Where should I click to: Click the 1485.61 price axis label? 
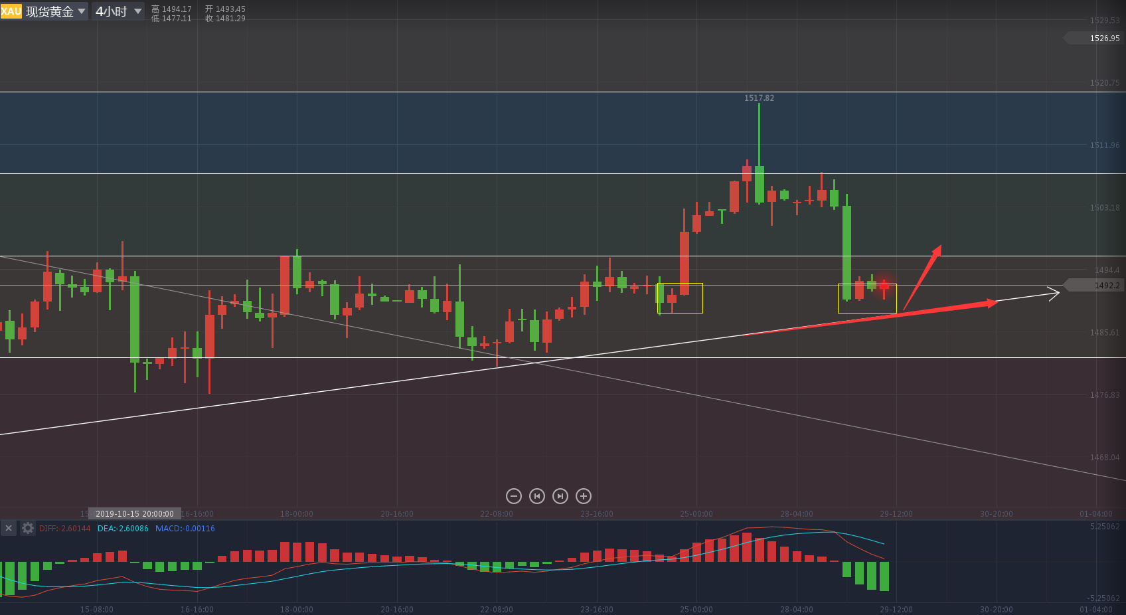point(1105,333)
